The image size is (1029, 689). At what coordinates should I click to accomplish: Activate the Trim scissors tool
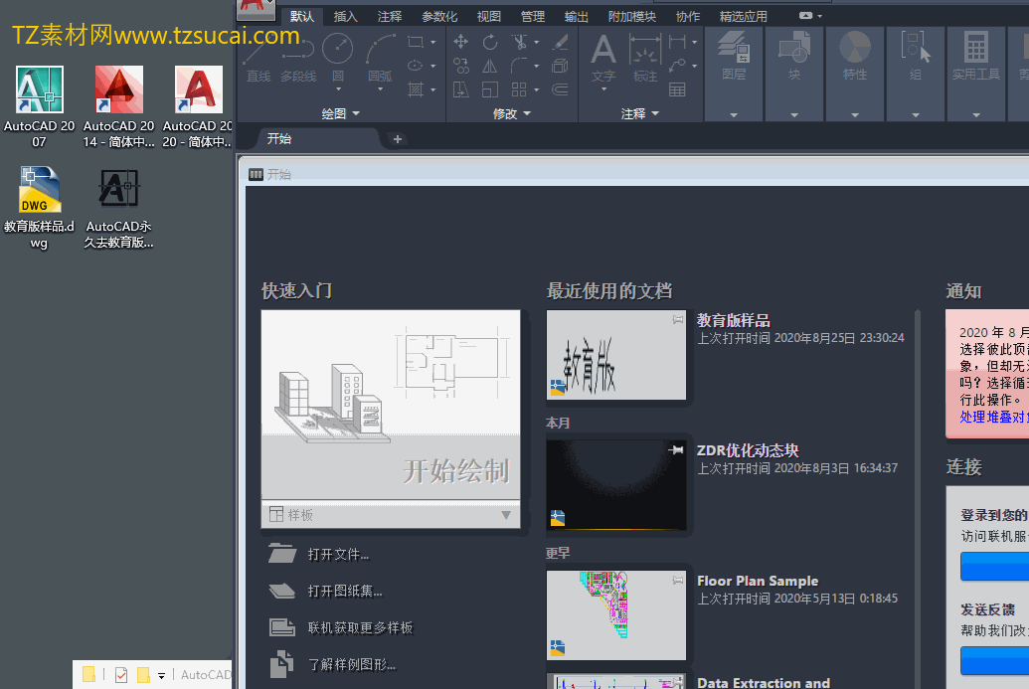coord(520,42)
